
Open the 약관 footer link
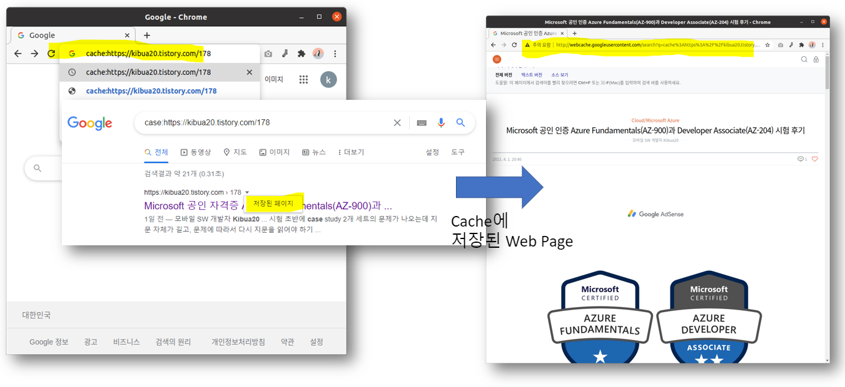[x=287, y=342]
